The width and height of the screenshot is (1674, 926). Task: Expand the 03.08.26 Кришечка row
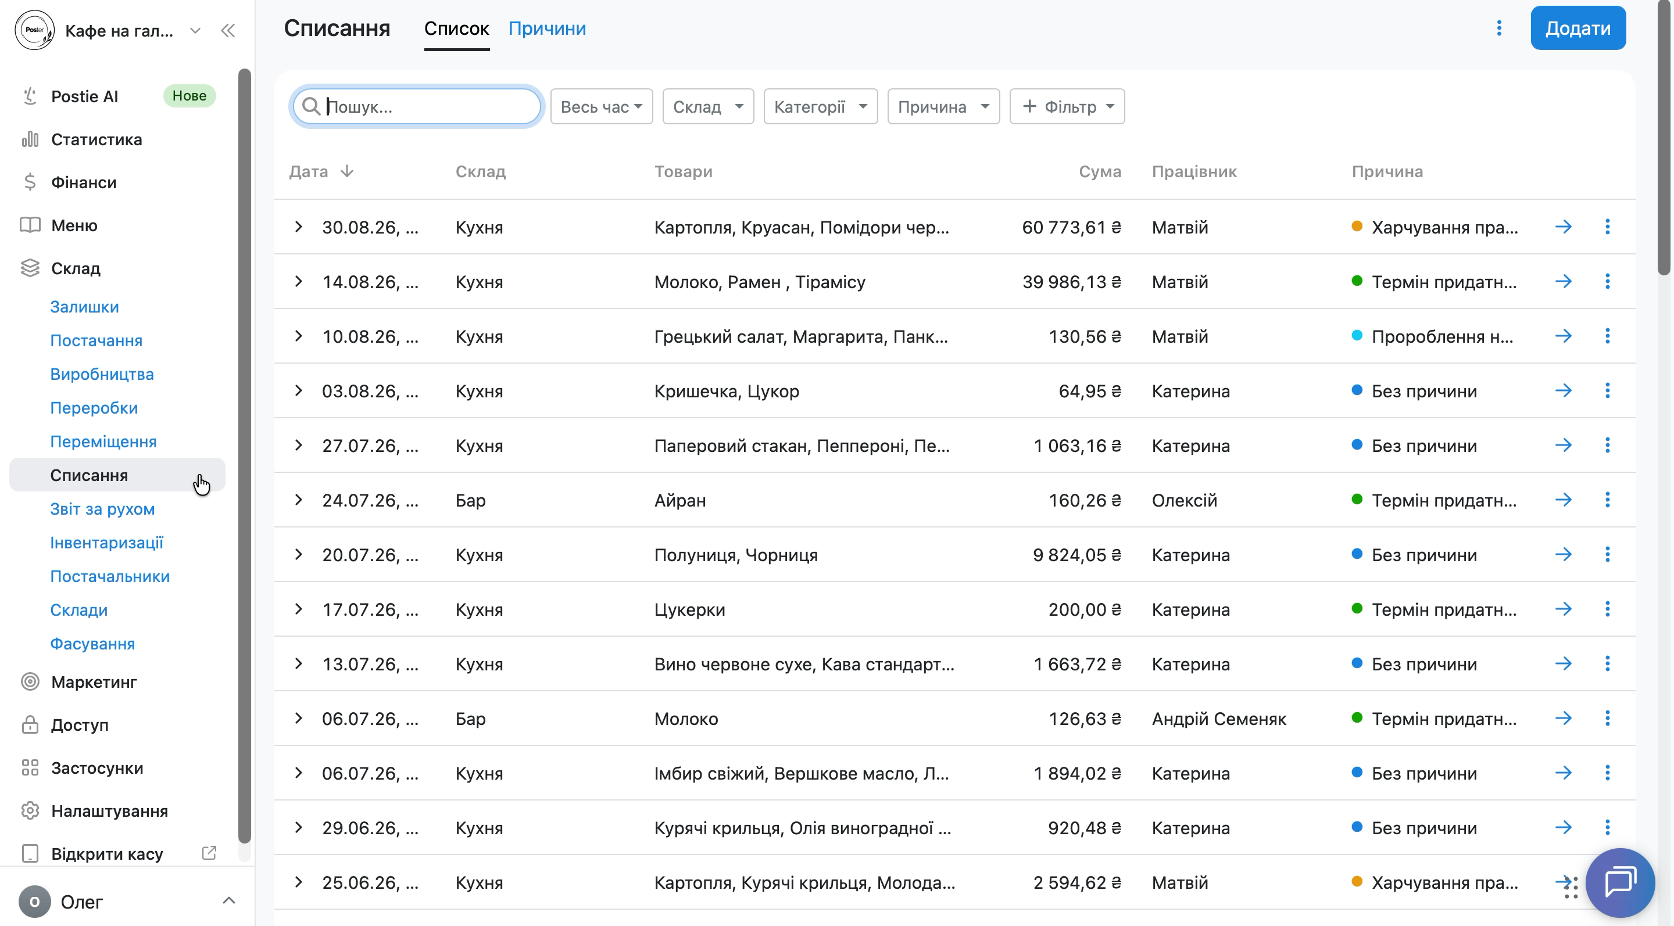298,390
